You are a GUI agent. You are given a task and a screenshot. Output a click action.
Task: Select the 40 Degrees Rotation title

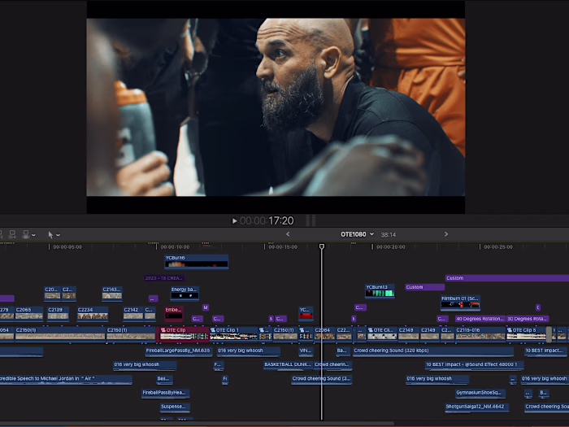480,319
